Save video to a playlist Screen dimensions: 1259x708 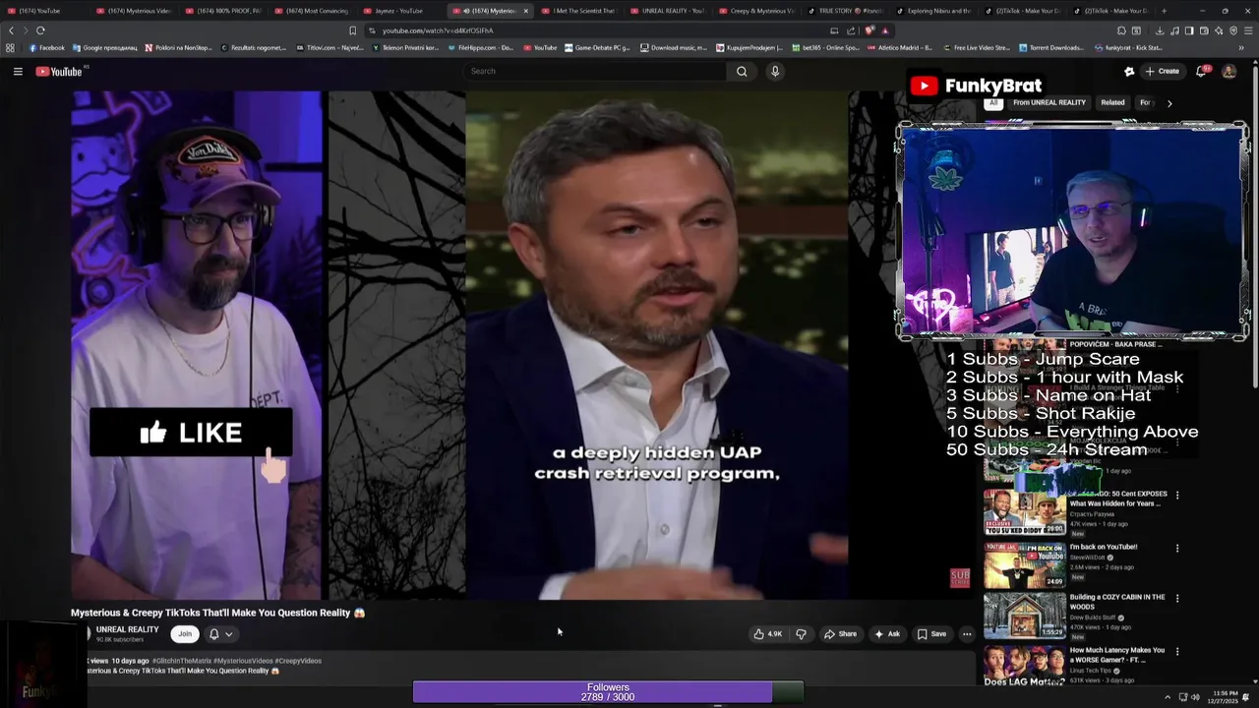(x=931, y=634)
